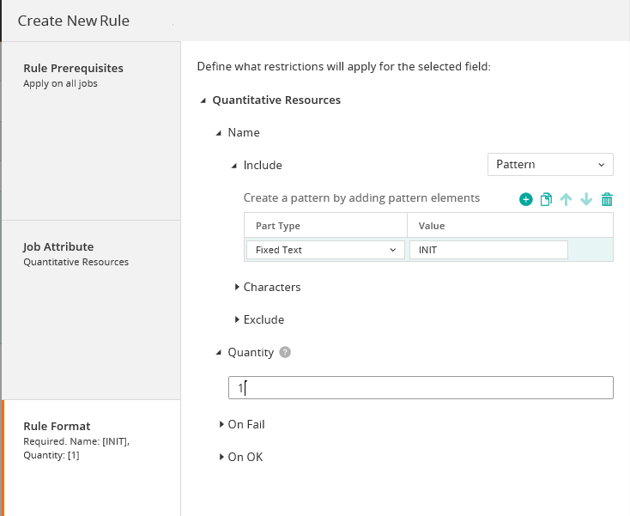
Task: Expand the Exclude section
Action: (238, 319)
